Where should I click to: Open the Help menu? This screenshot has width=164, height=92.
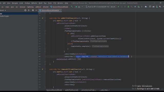[x=66, y=3]
